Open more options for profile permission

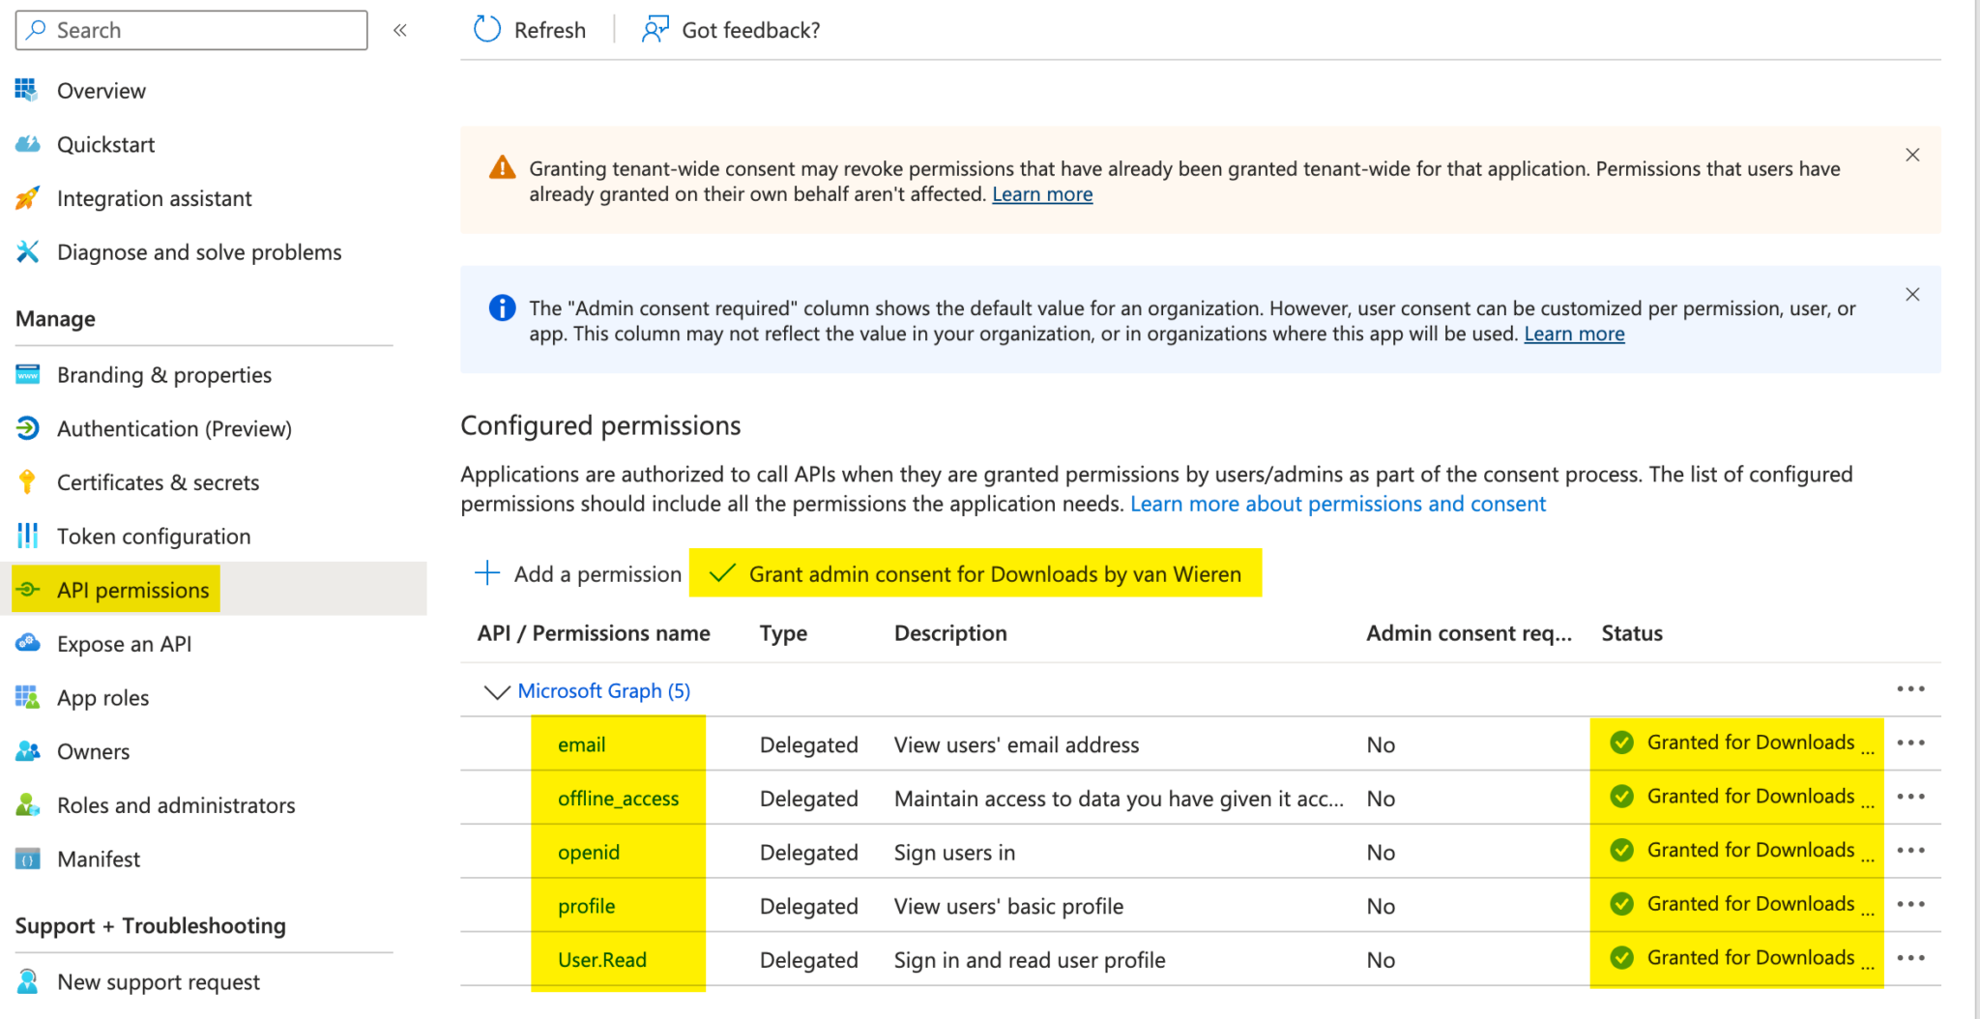(1910, 904)
